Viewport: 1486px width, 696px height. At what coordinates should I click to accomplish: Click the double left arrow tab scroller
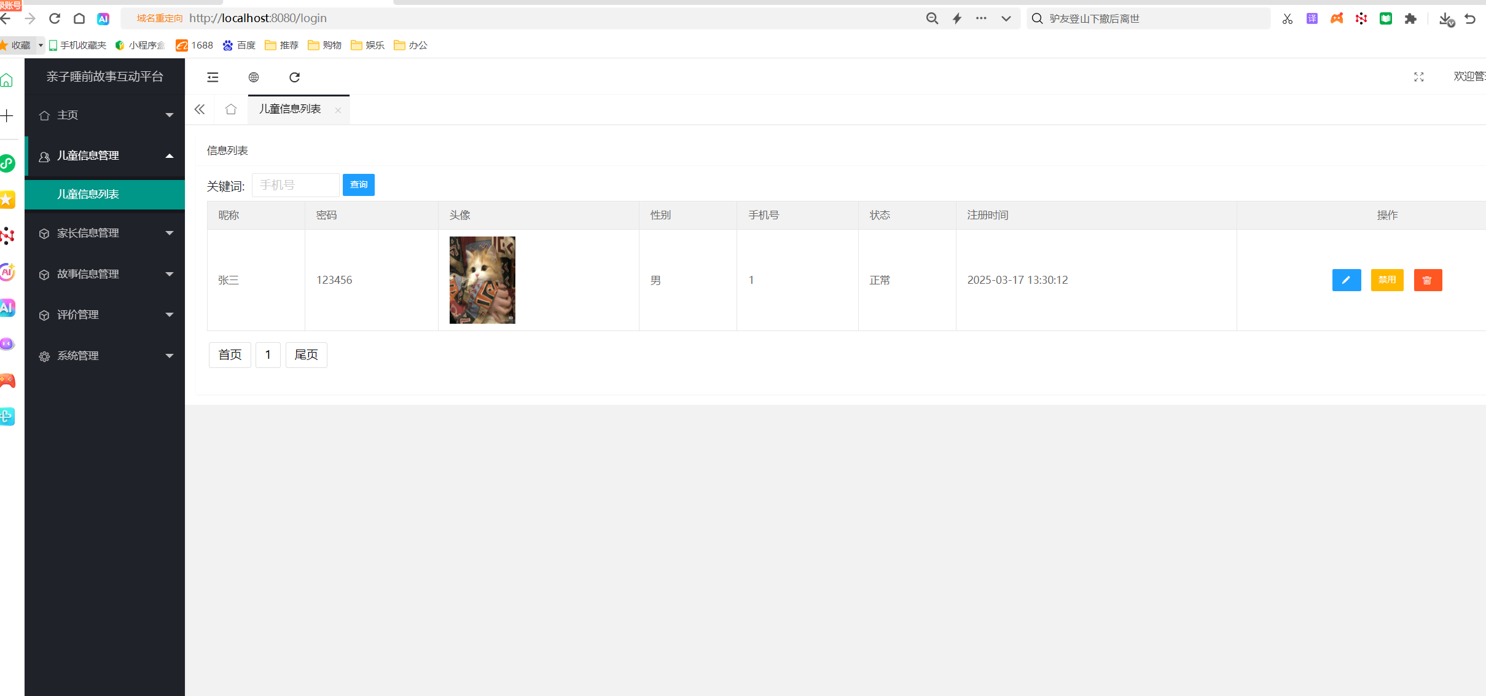coord(200,109)
